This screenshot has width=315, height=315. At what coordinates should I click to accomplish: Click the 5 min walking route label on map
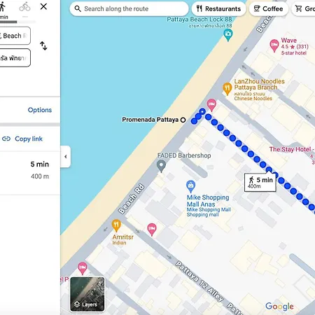260,183
